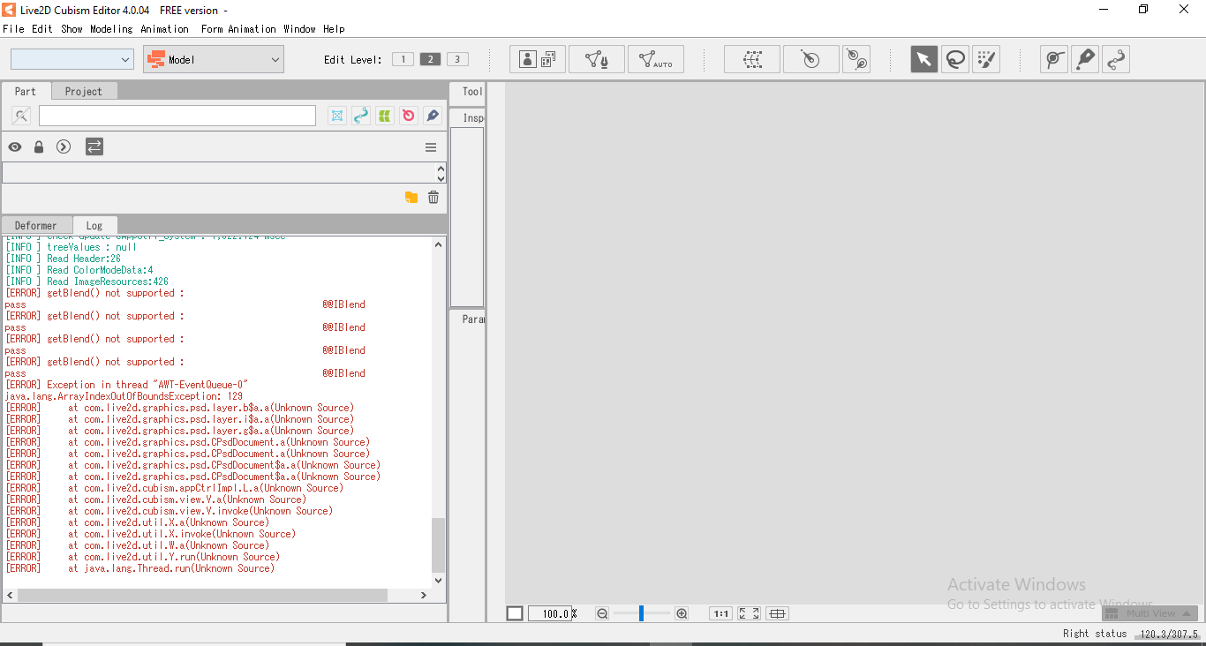Switch to the Part tab
Image resolution: width=1206 pixels, height=646 pixels.
pos(26,91)
